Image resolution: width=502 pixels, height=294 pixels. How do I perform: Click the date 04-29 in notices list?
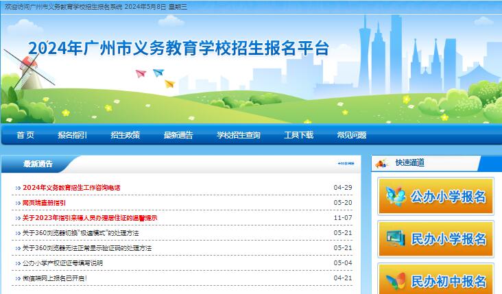point(343,188)
